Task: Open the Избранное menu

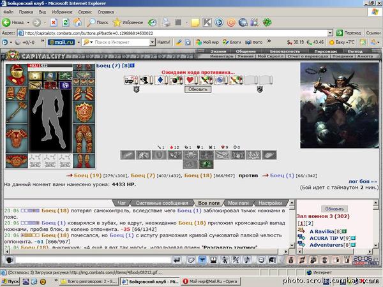Action: coord(62,12)
